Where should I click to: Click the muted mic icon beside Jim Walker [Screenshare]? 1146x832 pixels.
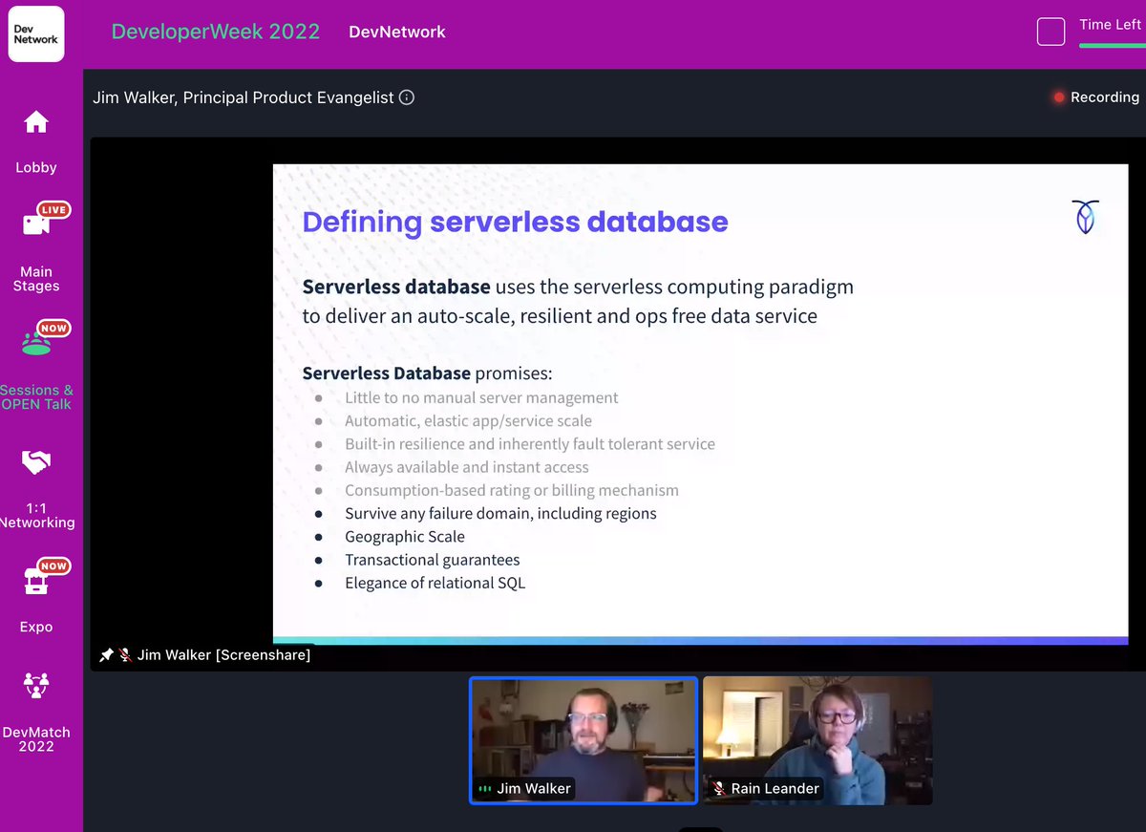pyautogui.click(x=125, y=655)
